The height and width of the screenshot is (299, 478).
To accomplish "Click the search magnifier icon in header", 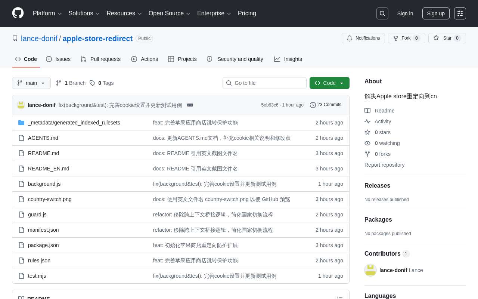I will coord(382,13).
